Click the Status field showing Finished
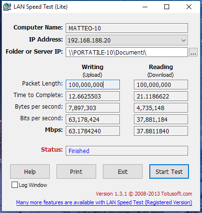The height and width of the screenshot is (213, 202). [x=127, y=151]
